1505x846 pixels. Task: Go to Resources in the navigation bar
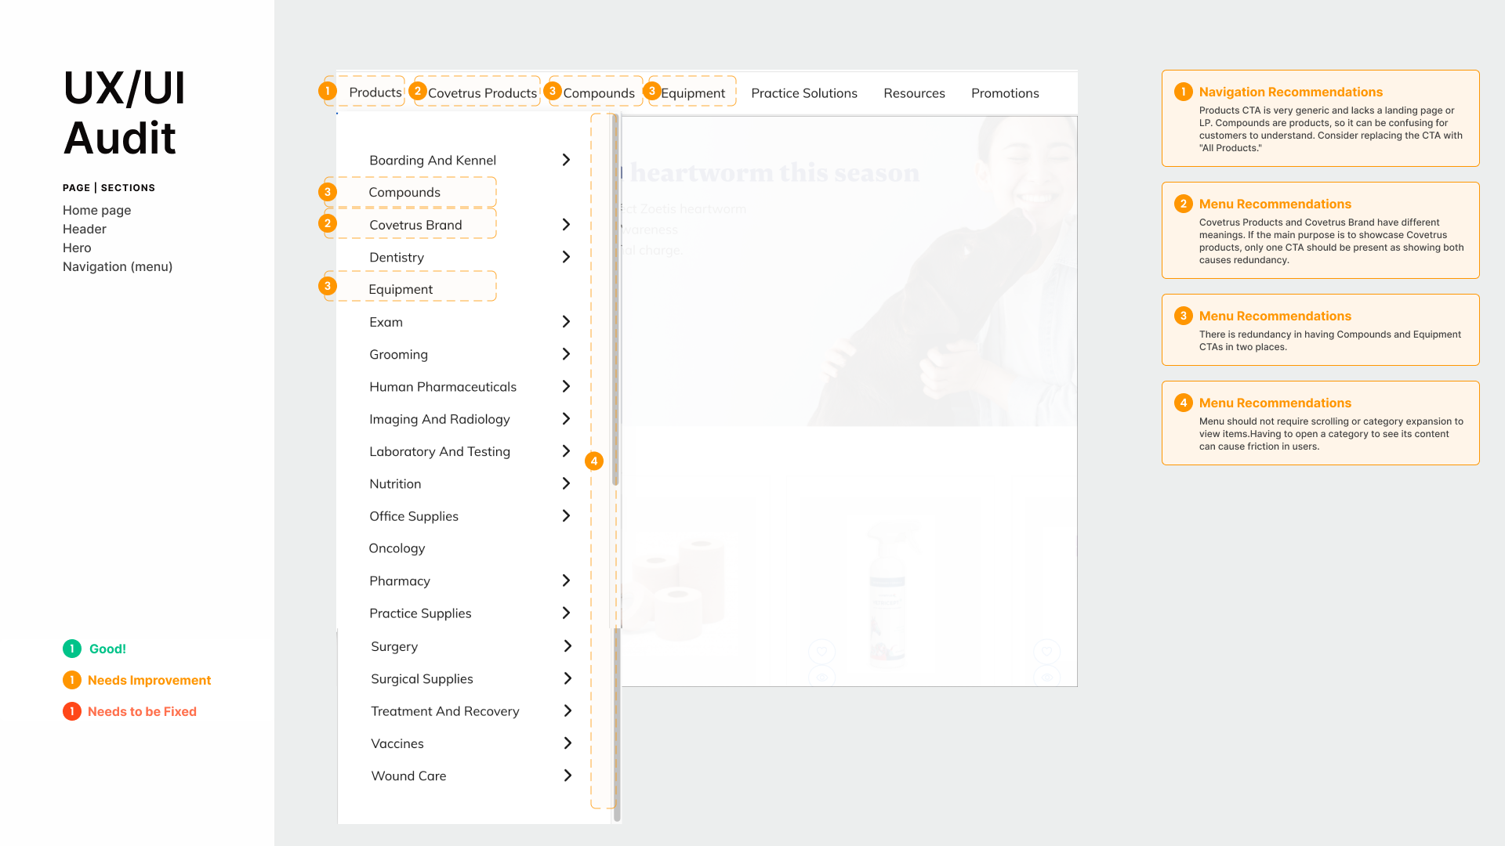point(914,93)
